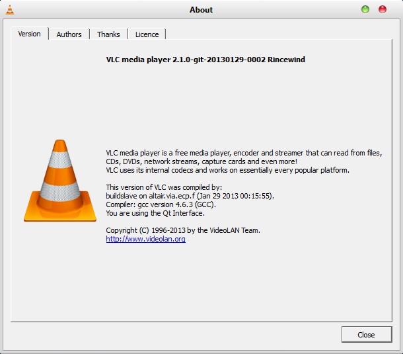
Task: Open the Authors tab
Action: point(69,34)
